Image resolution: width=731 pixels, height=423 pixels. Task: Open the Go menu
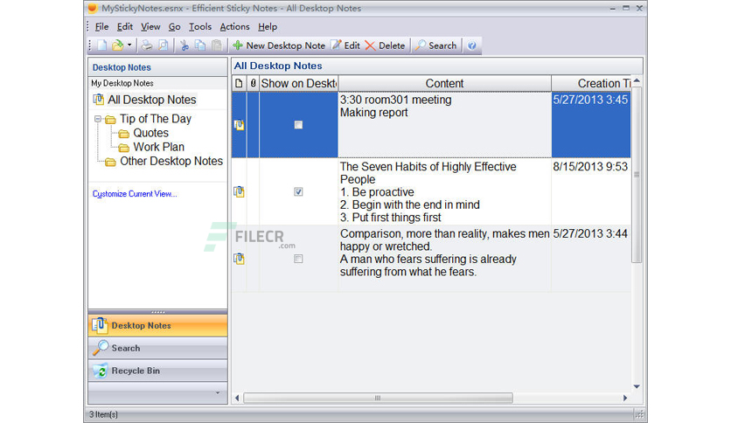tap(174, 26)
